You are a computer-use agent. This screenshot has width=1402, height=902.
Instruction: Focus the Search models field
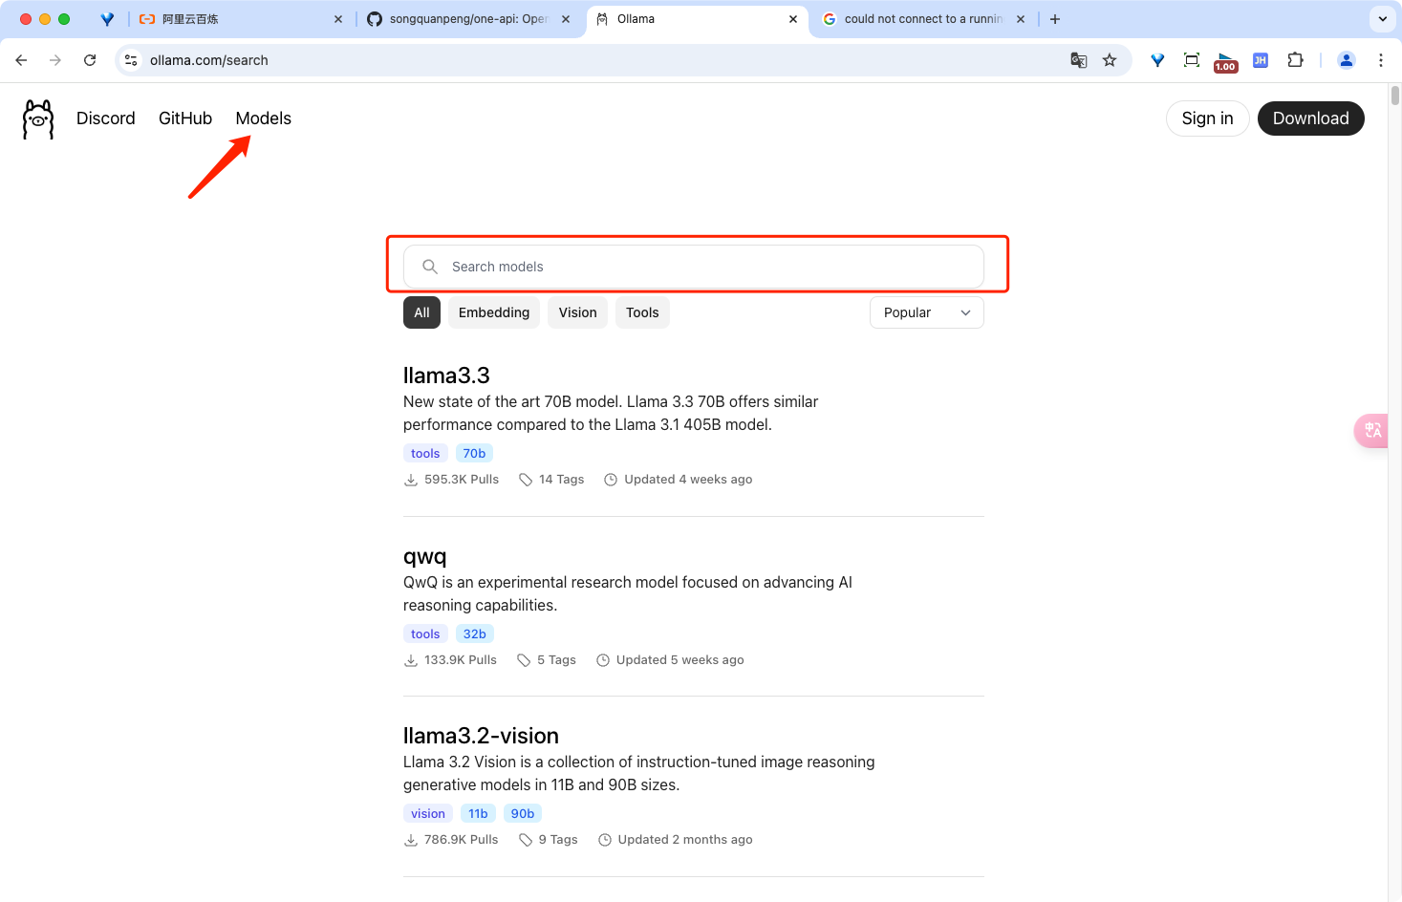pos(694,267)
